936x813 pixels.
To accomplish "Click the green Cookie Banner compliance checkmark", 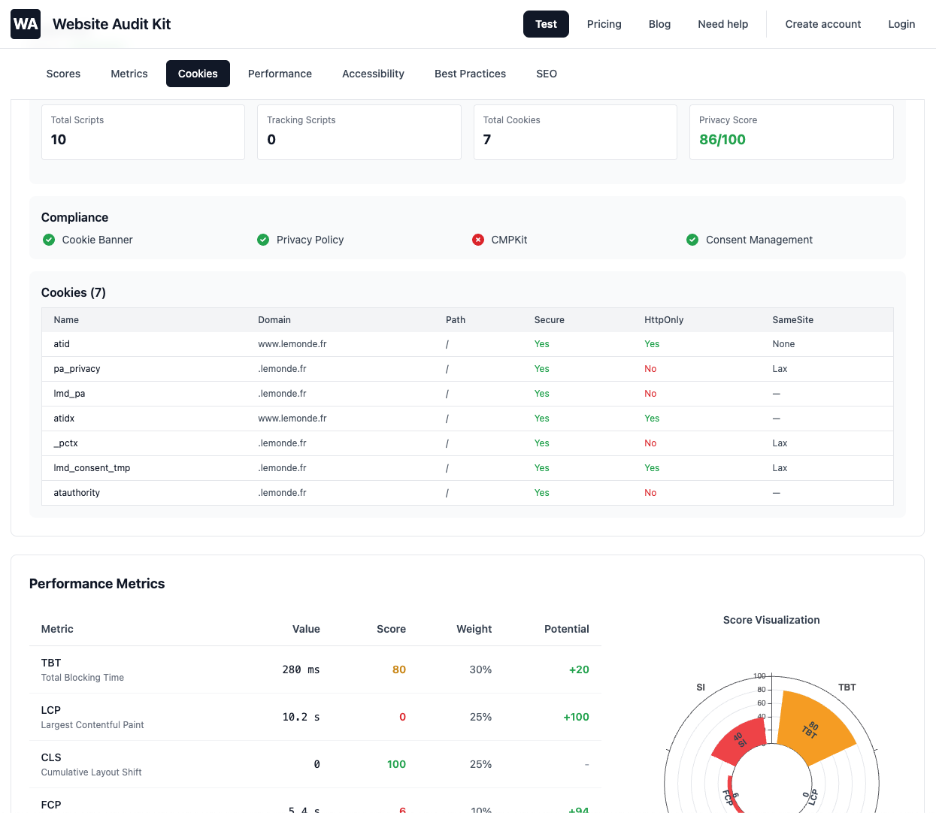I will pyautogui.click(x=49, y=240).
